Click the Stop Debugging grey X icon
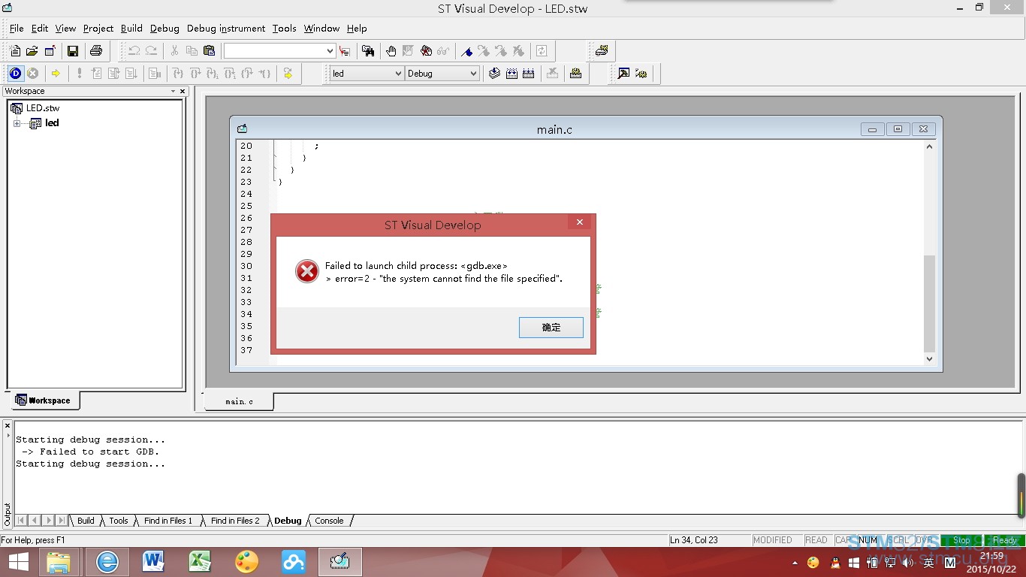Viewport: 1026px width, 577px height. [x=33, y=73]
